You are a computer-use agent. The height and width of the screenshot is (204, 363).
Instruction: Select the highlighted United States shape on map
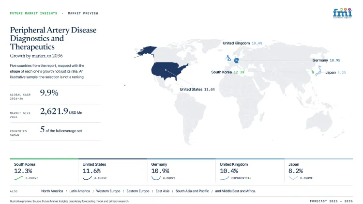tap(169, 71)
